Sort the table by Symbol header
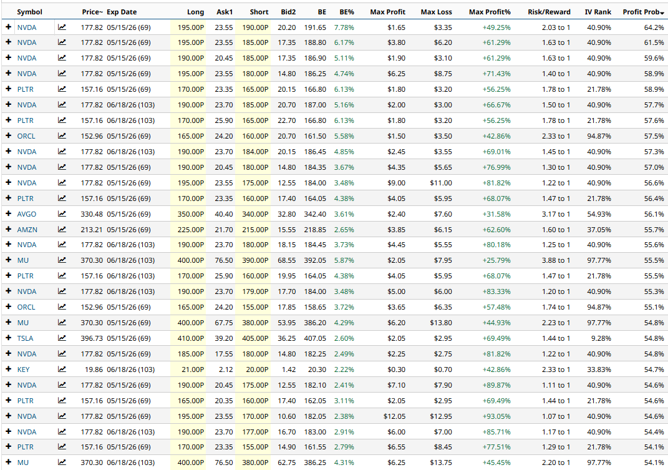 click(x=29, y=12)
